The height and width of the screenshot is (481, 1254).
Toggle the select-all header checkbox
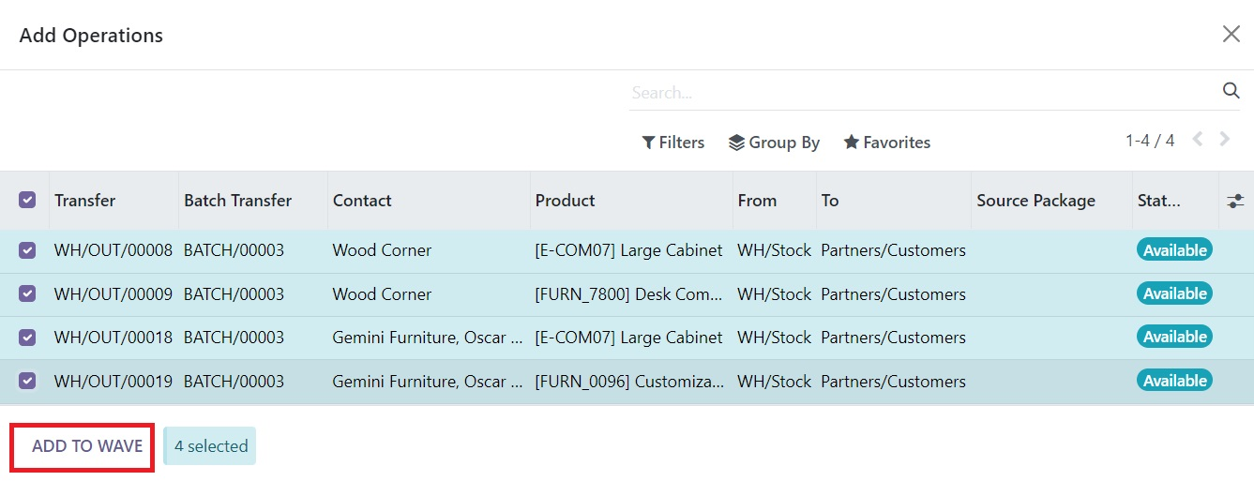[27, 200]
